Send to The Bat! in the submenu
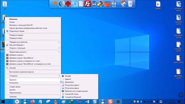This screenshot has width=185, height=104. [79, 76]
